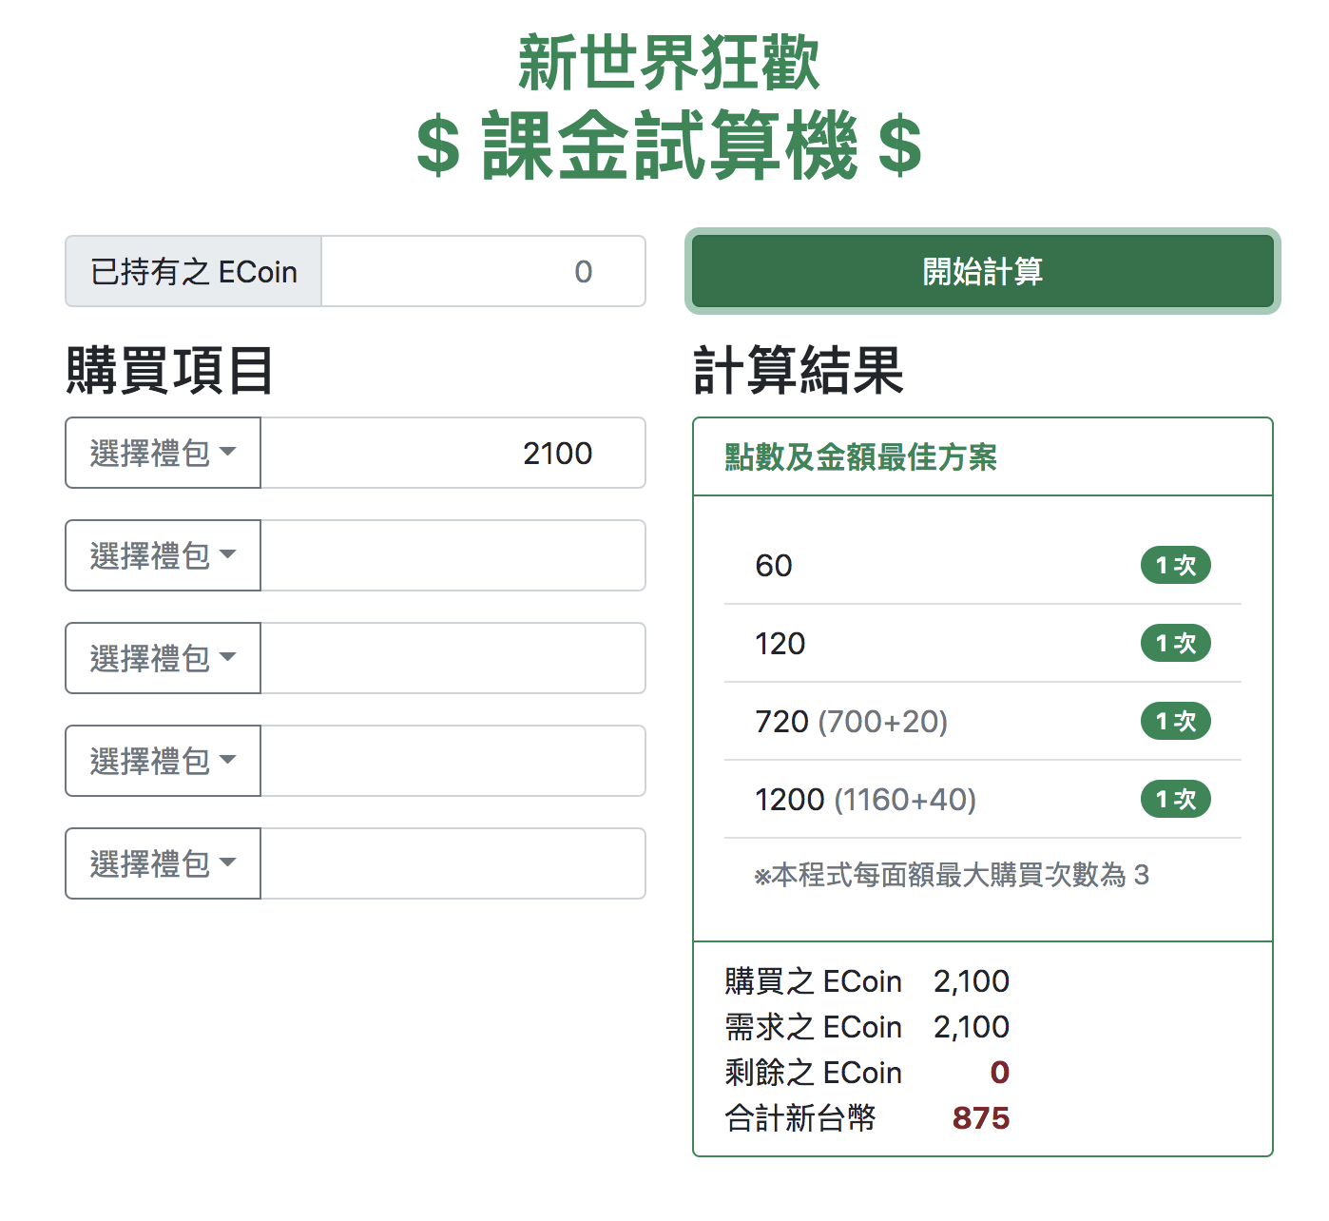Click the second purchase amount field

pos(453,555)
